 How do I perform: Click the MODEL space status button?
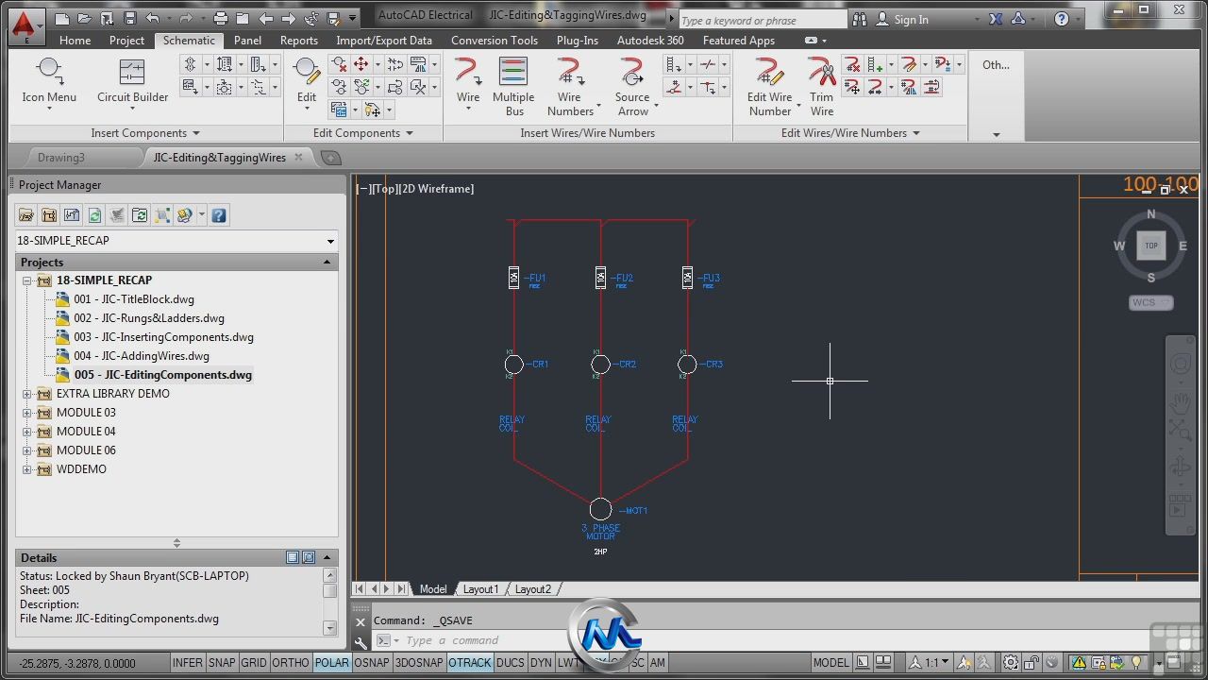(x=830, y=663)
